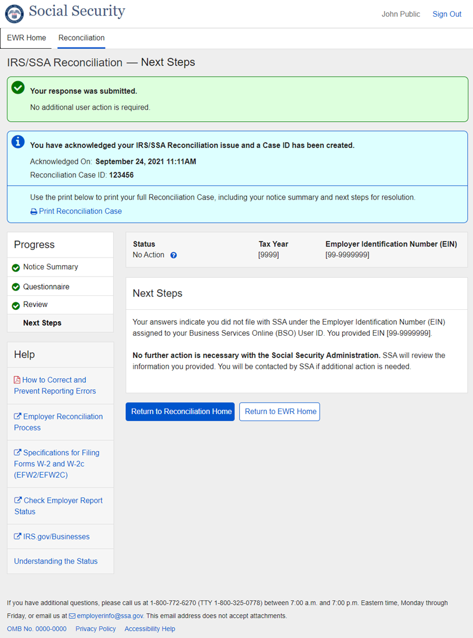This screenshot has height=638, width=473.
Task: Click the IRS/SSA Reconciliation — Next Steps page heading
Action: pyautogui.click(x=101, y=62)
